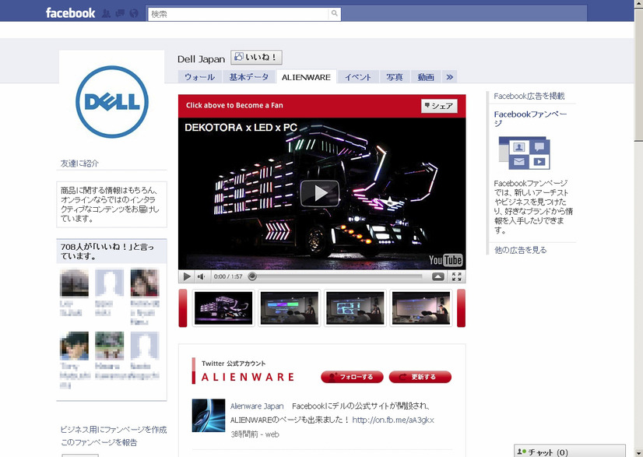This screenshot has height=457, width=643.
Task: Click the Facebook logo in header
Action: click(x=70, y=13)
